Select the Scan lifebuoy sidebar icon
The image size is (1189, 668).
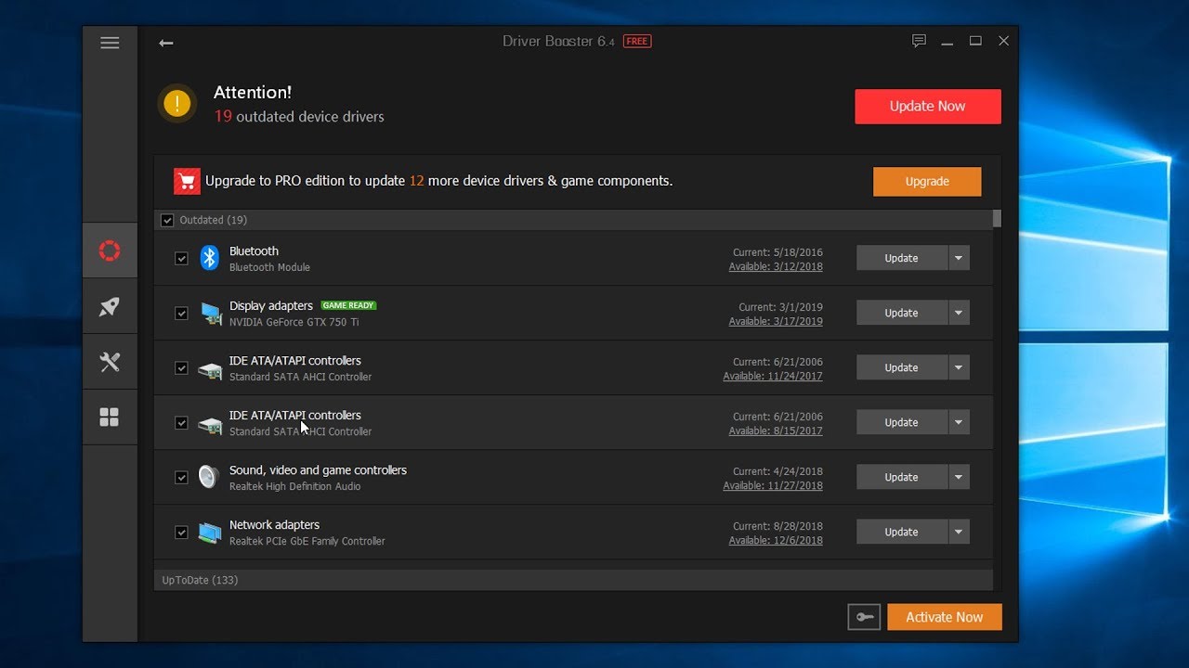[110, 250]
